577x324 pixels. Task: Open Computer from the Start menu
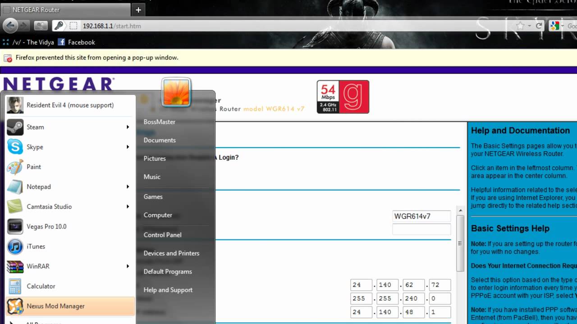tap(158, 215)
